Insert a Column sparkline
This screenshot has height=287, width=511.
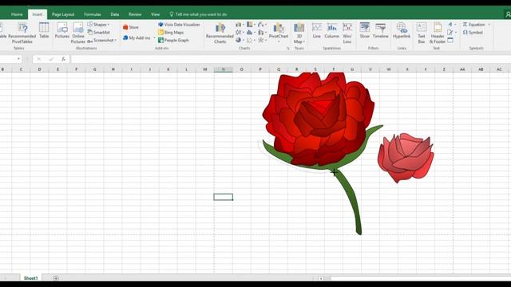point(332,30)
